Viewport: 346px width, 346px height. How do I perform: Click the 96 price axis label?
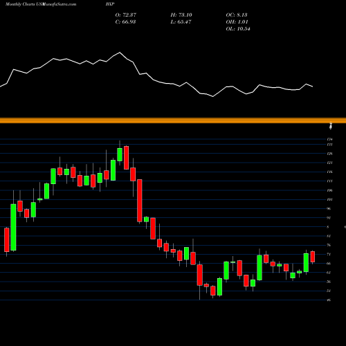click(x=329, y=208)
